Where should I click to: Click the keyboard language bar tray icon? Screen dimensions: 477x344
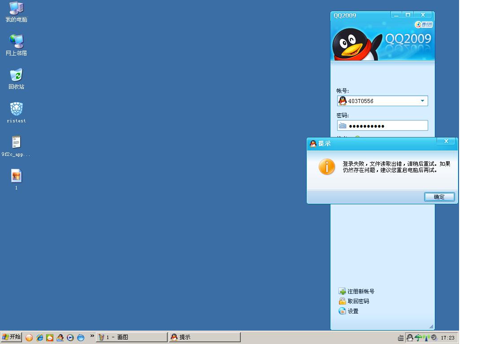pos(401,338)
